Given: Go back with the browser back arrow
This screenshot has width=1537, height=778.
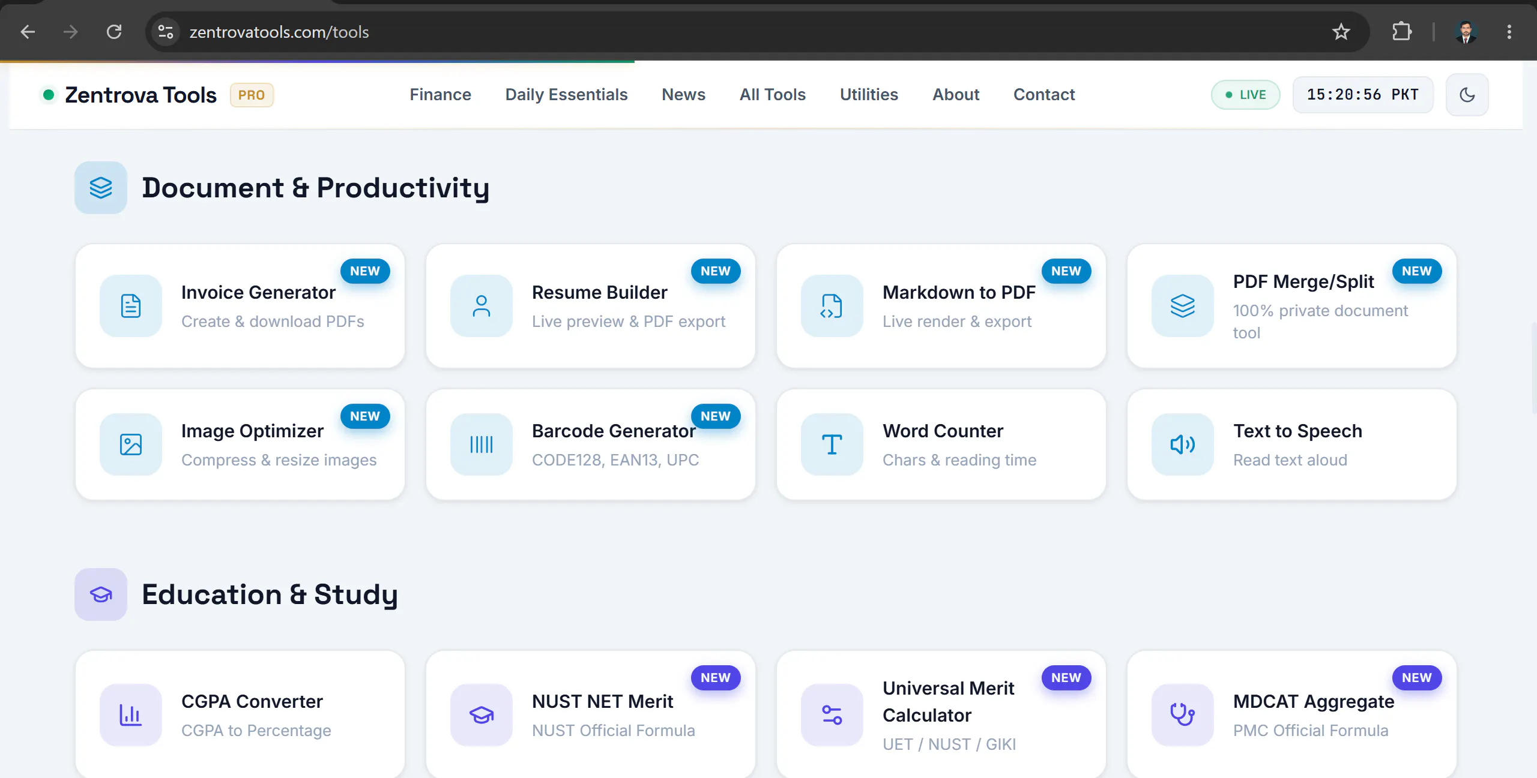Looking at the screenshot, I should point(28,32).
